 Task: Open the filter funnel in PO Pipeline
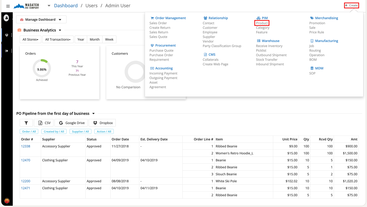tap(26, 123)
